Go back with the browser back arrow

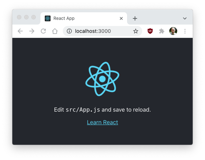pos(20,31)
